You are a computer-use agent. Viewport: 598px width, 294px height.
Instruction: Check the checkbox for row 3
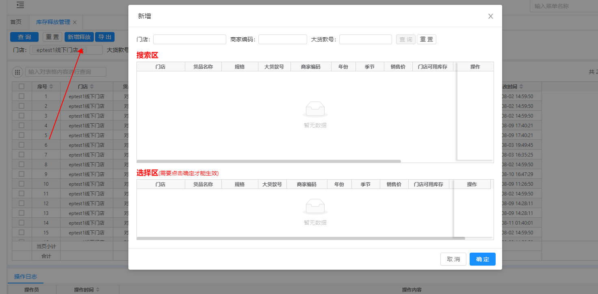22,116
